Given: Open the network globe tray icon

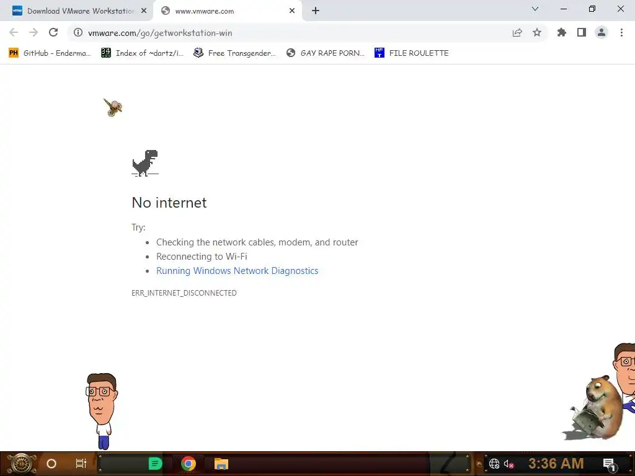Looking at the screenshot, I should (x=494, y=464).
